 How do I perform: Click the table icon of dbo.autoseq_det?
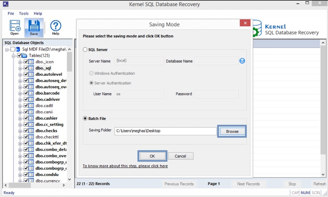pyautogui.click(x=31, y=81)
